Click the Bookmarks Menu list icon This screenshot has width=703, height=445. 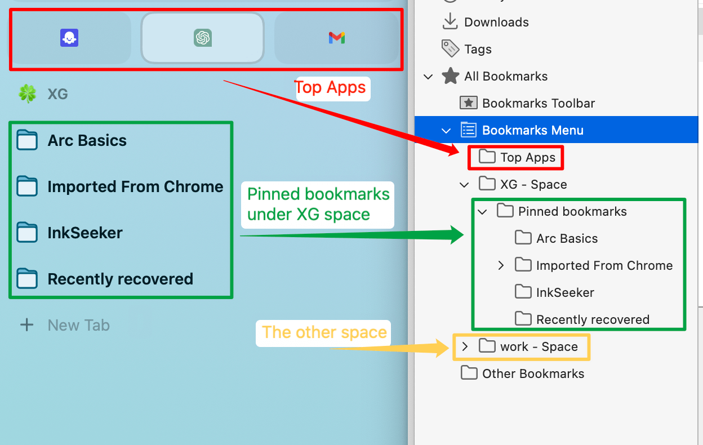(469, 130)
